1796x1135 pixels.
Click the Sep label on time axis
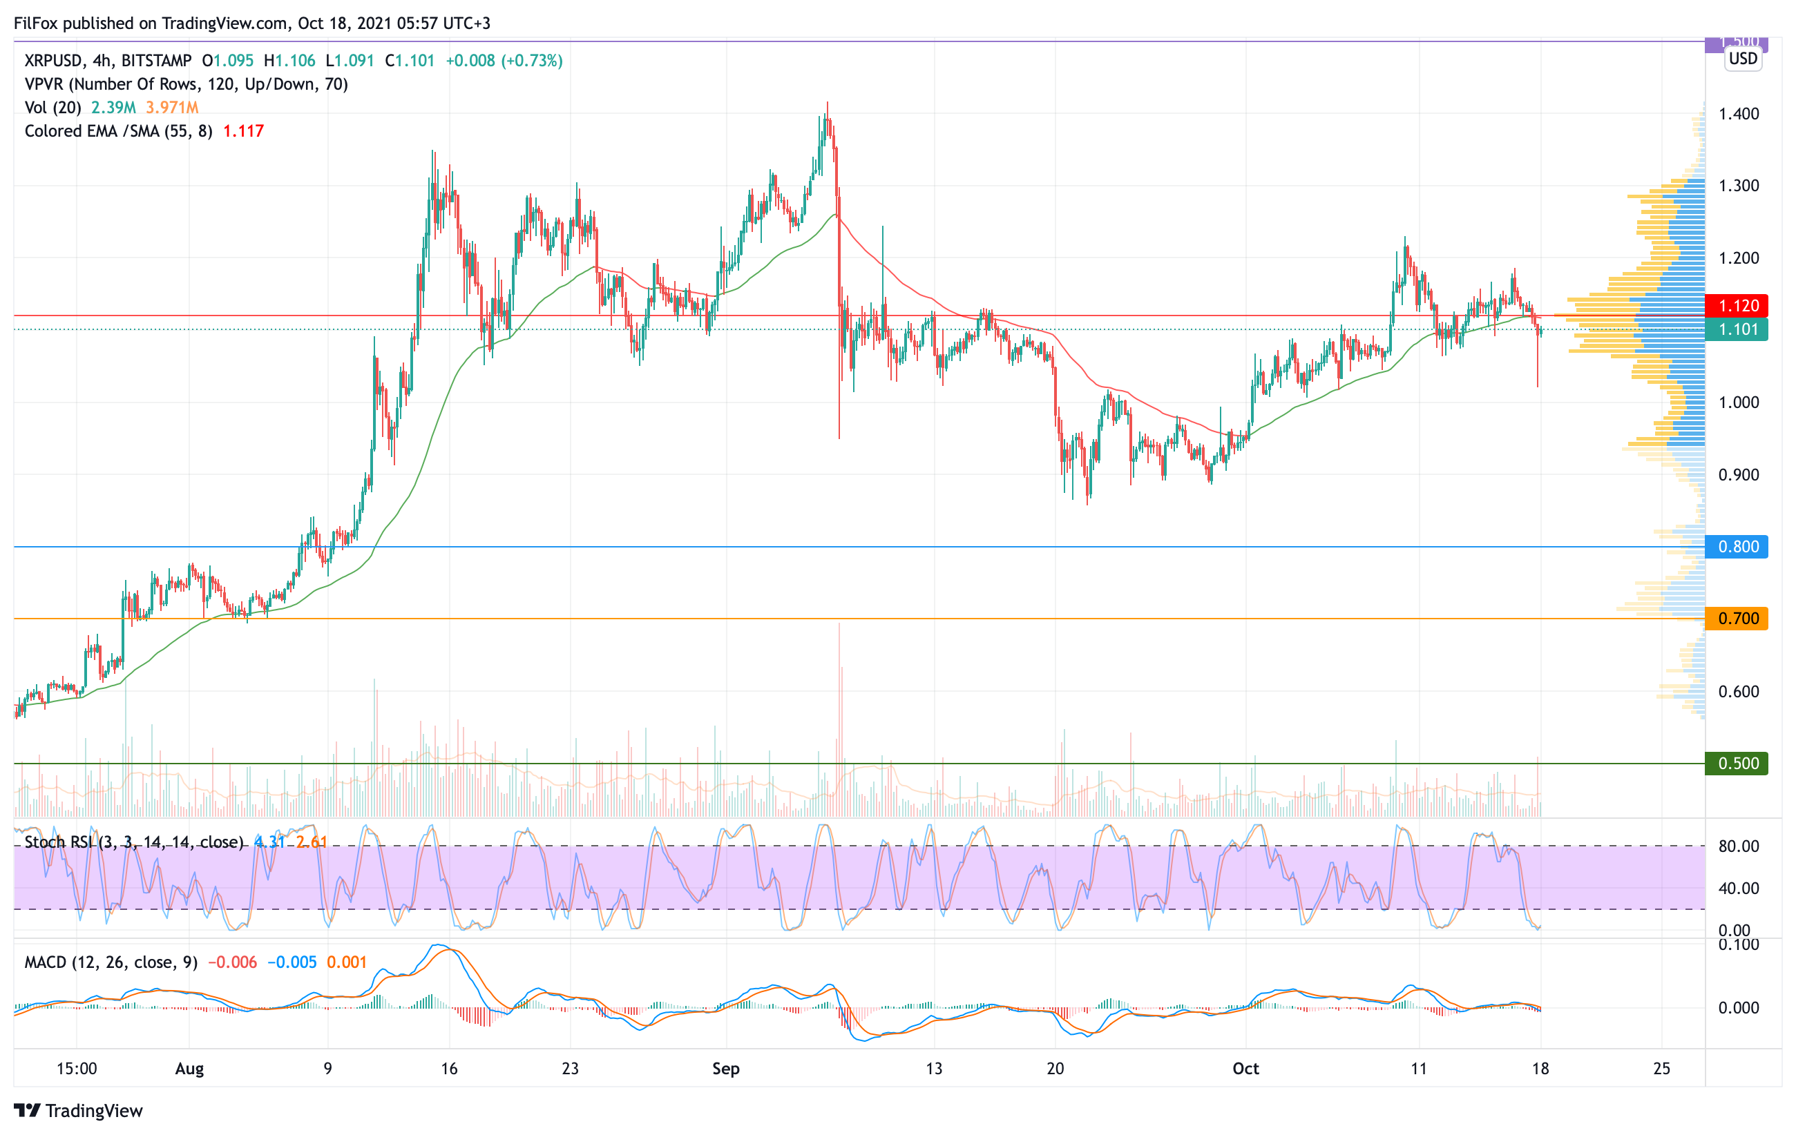pos(725,1069)
